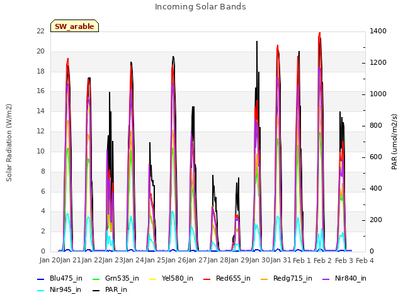Image resolution: width=403 pixels, height=302 pixels.
Task: Toggle the Red655_in legend entry
Action: [x=227, y=278]
